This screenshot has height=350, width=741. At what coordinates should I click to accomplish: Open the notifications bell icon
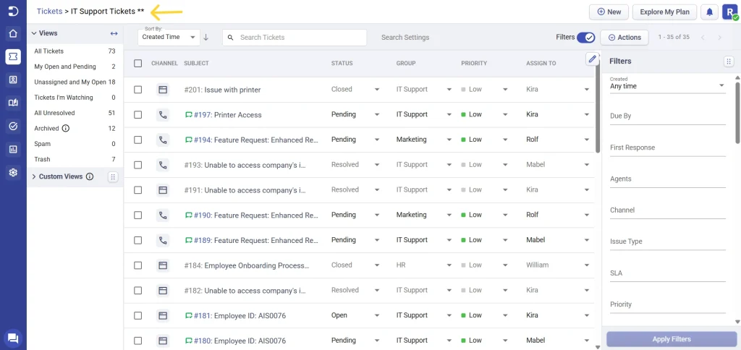pos(709,12)
